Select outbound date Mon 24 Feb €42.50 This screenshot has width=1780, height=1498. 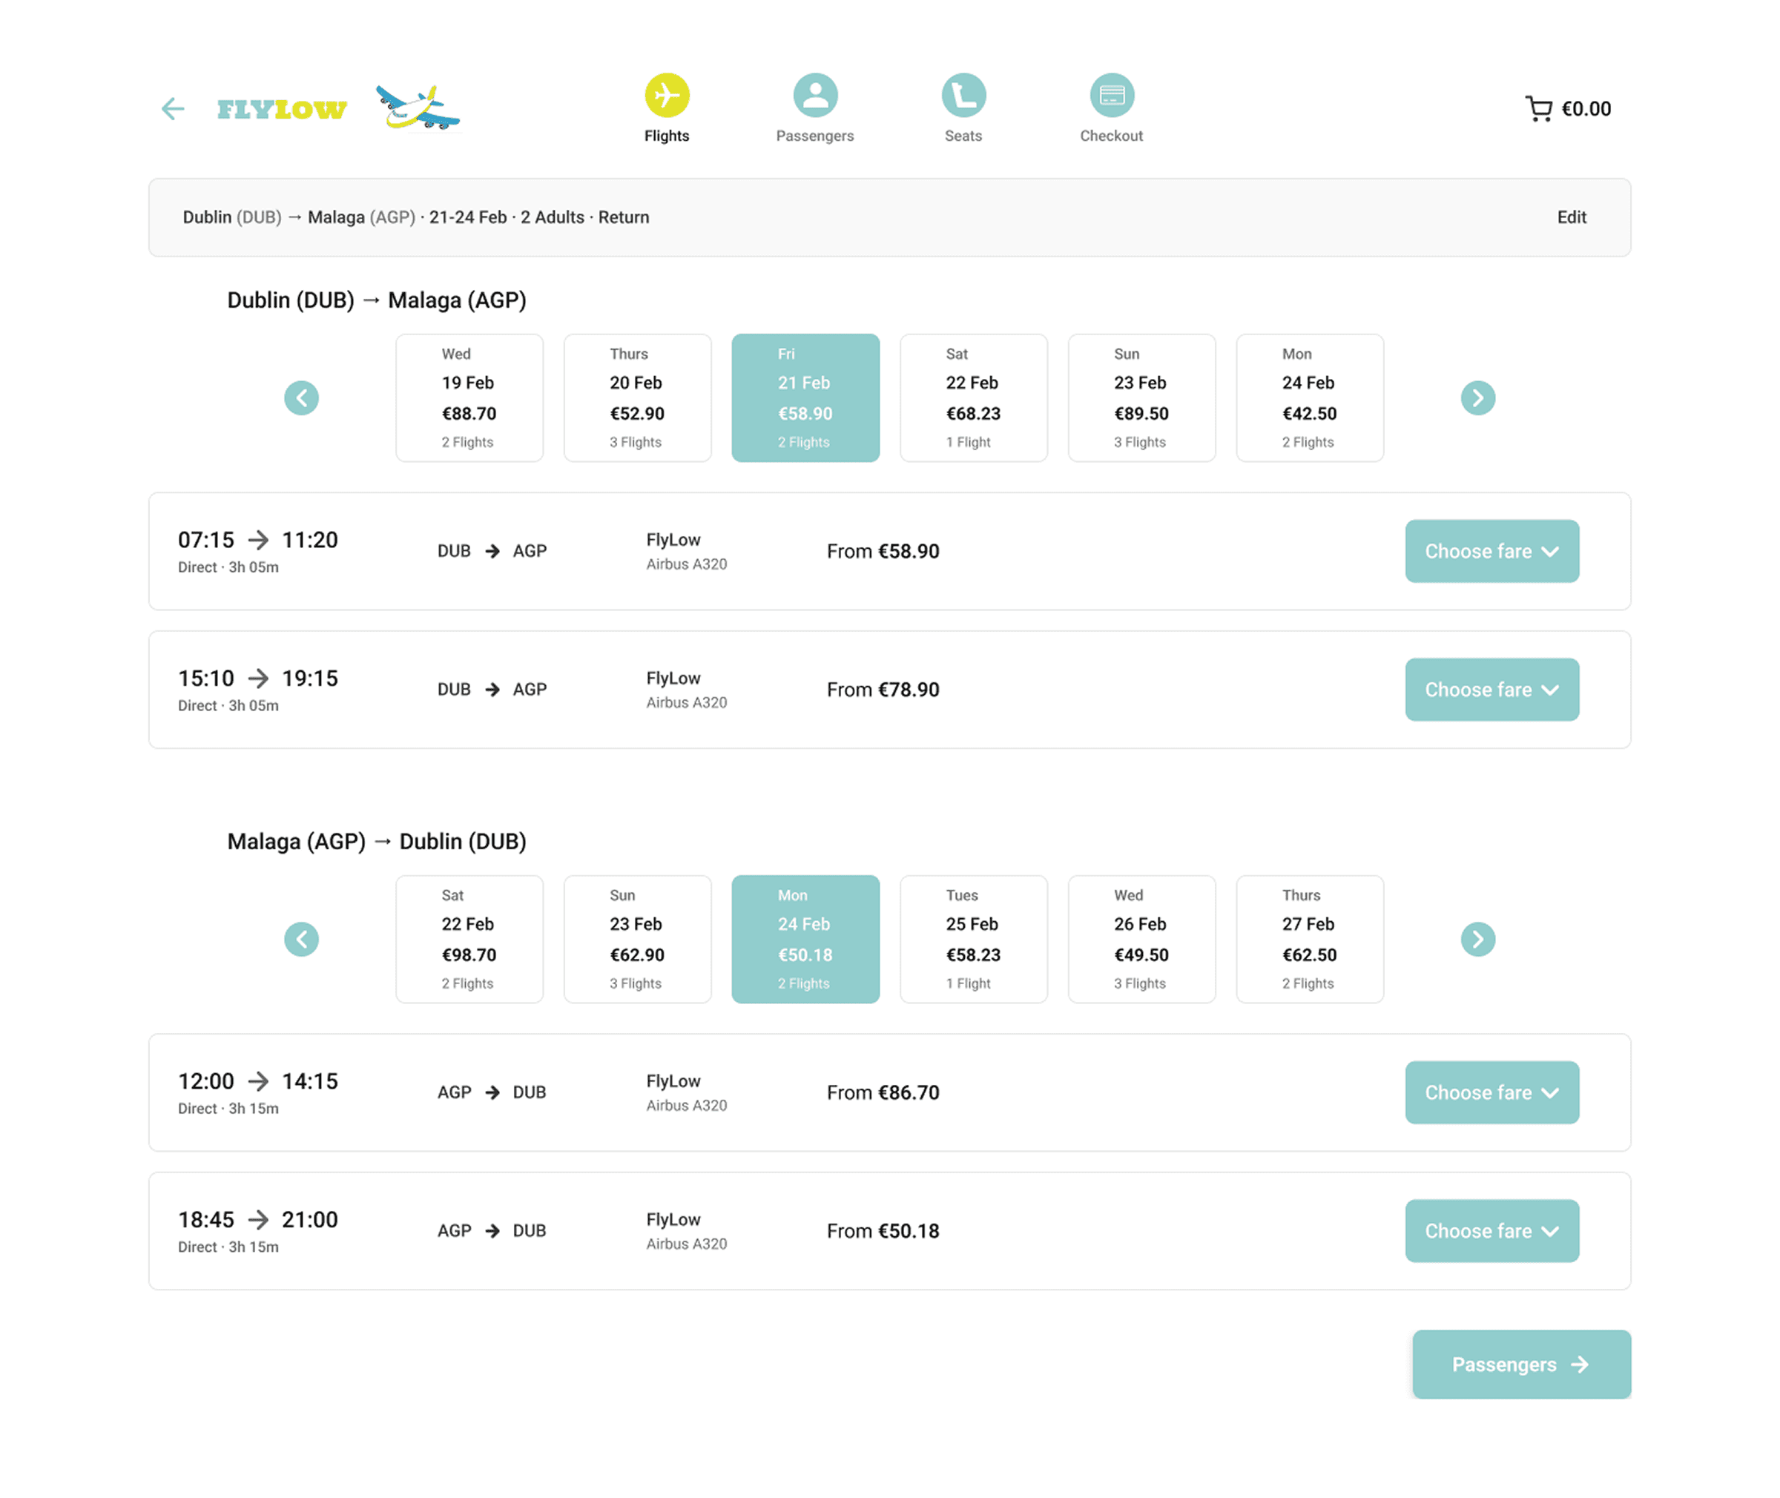coord(1309,397)
